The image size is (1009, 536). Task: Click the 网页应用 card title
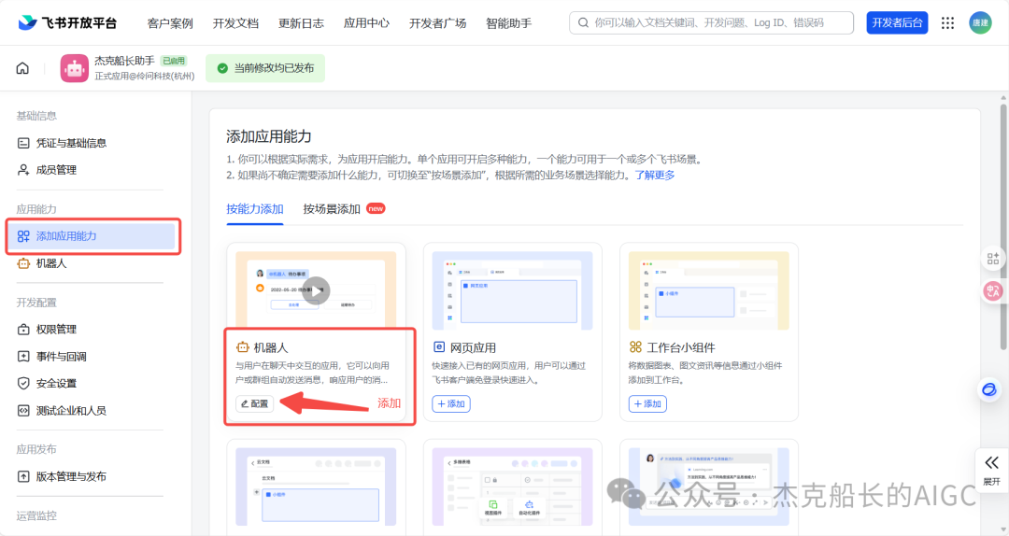click(473, 347)
